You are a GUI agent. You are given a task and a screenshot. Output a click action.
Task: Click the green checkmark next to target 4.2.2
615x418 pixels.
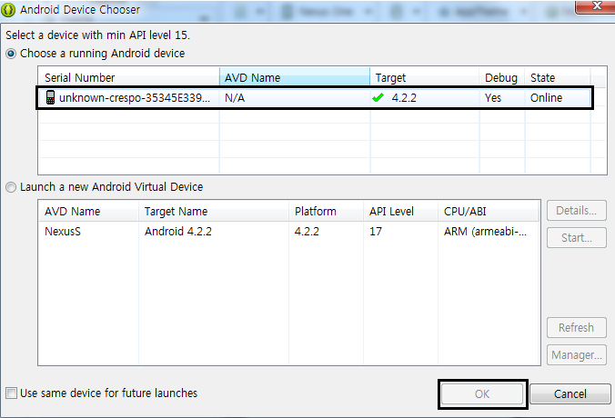pos(378,97)
